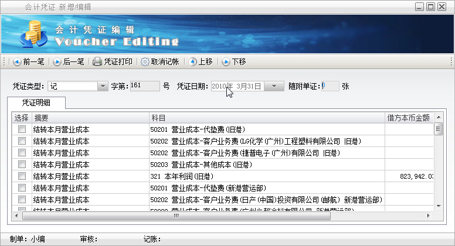455x246 pixels.
Task: Tick the checkbox for 321 本年利润(旧港) row
Action: [x=22, y=176]
